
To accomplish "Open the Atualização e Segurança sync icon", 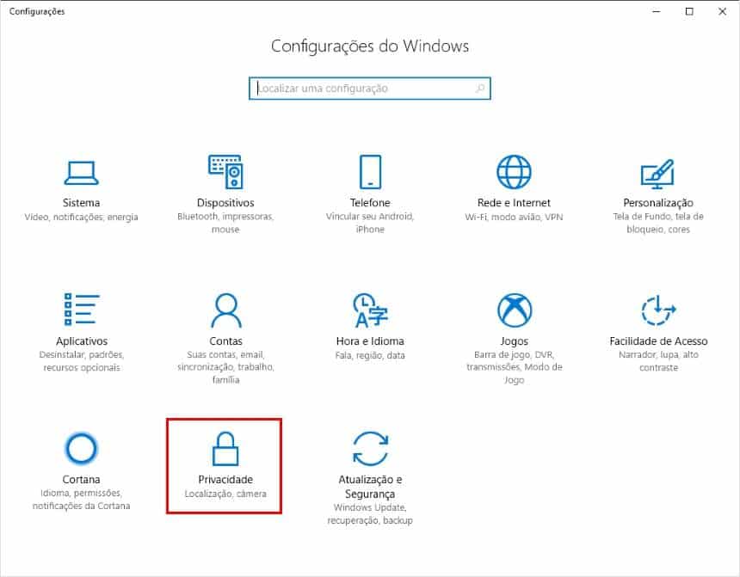I will tap(371, 448).
